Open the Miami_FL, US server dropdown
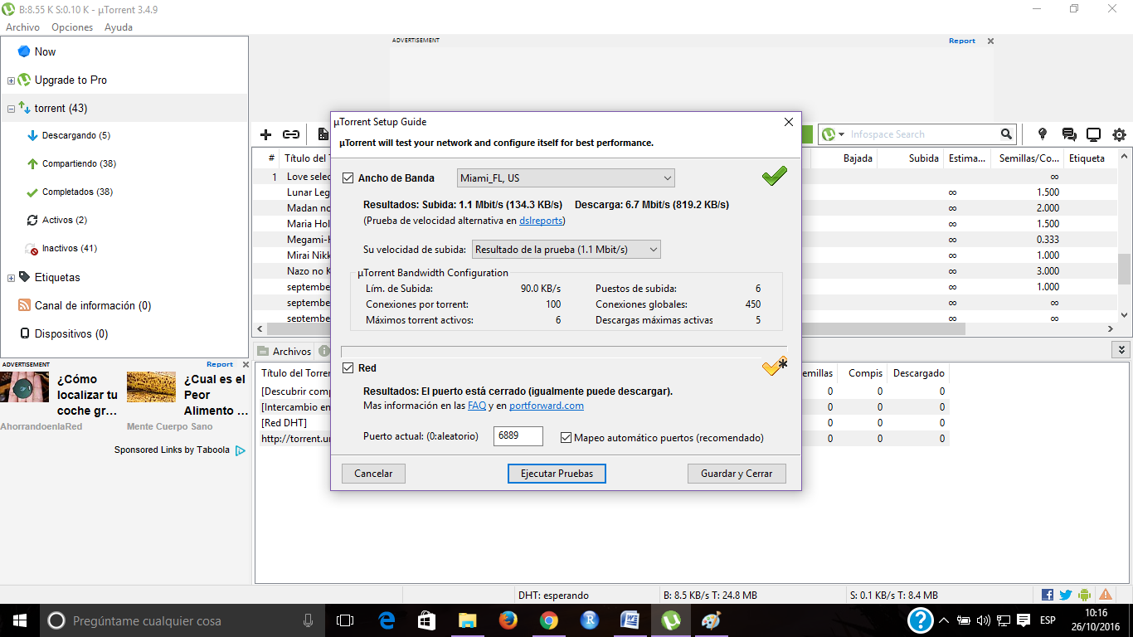Image resolution: width=1133 pixels, height=637 pixels. tap(566, 177)
